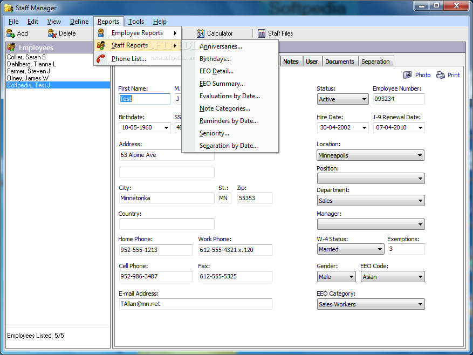The height and width of the screenshot is (355, 473).
Task: Open the View menu
Action: tap(54, 22)
